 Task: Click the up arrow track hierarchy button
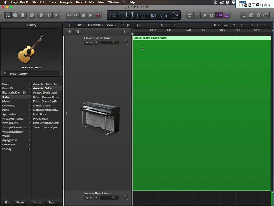click(x=69, y=25)
